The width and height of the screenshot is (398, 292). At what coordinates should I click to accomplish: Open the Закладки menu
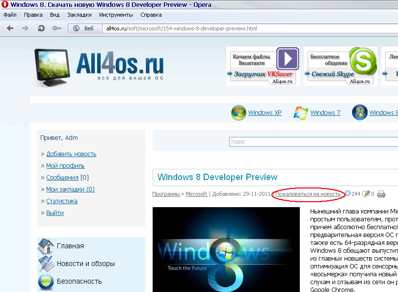tap(80, 15)
